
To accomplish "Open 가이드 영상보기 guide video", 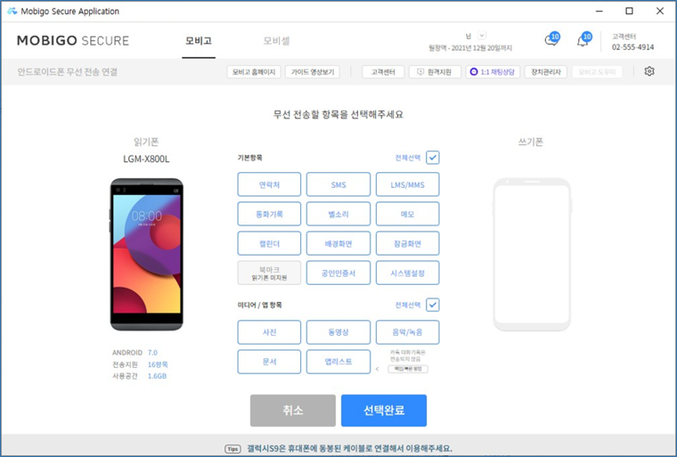I will [x=313, y=72].
